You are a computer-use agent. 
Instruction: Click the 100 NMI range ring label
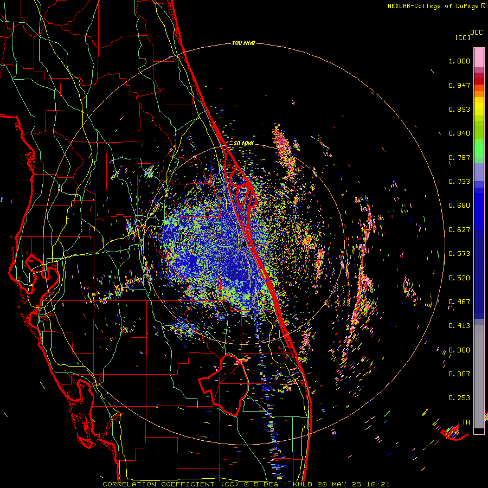coord(243,43)
